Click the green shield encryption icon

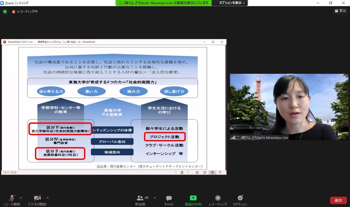click(x=5, y=12)
